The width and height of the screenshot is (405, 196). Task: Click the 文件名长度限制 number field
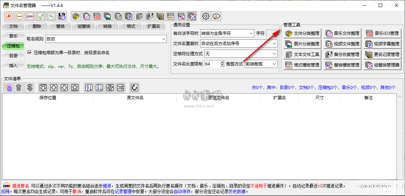[x=212, y=64]
